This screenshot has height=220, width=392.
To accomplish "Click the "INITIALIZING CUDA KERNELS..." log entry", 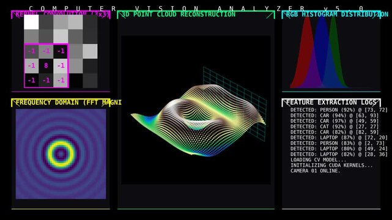I will 331,166.
